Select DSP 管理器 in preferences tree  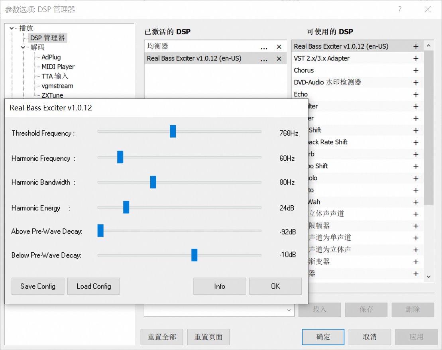pos(47,38)
